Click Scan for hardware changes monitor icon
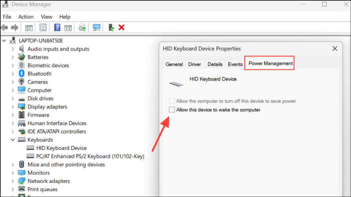Screen dimensions: 351x197 [96, 28]
